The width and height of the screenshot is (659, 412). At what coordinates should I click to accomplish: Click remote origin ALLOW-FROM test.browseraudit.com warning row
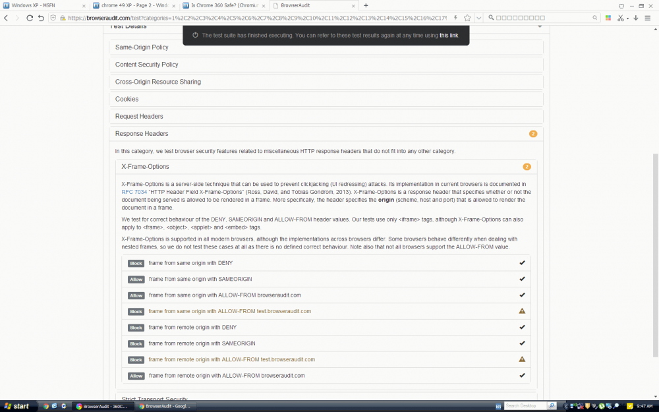pos(326,359)
